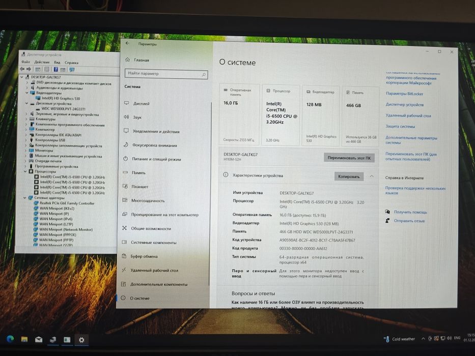Open Параметры BitLocker link
475x356 pixels.
pyautogui.click(x=404, y=94)
